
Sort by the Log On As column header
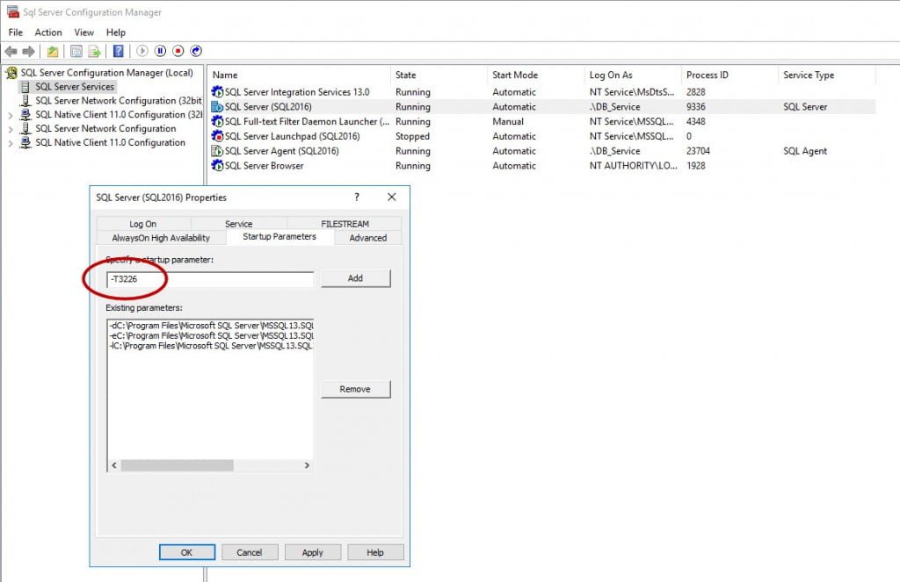click(633, 75)
